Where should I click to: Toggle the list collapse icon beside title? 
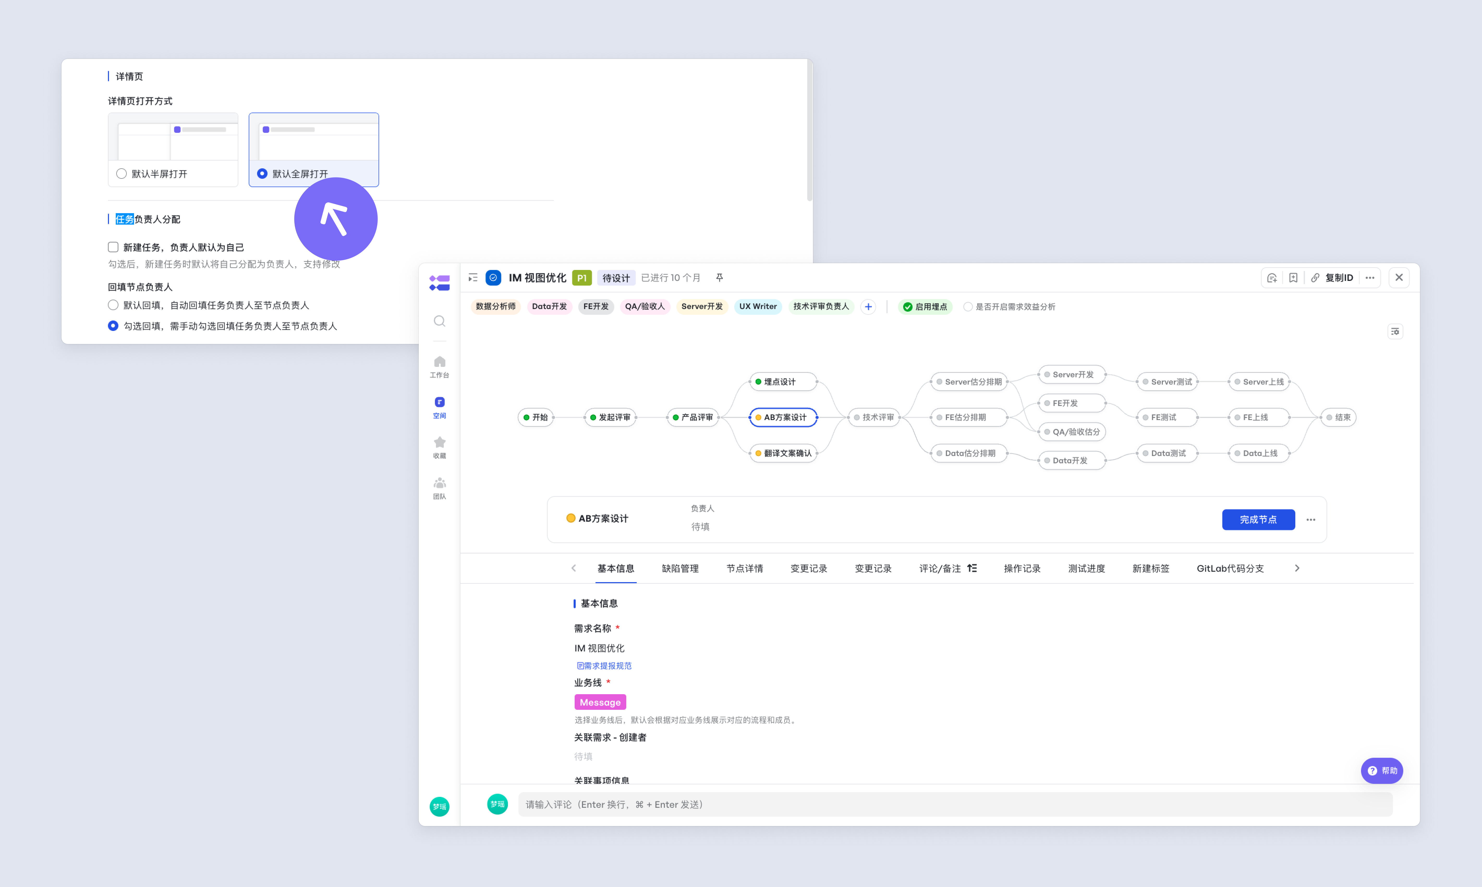coord(473,278)
